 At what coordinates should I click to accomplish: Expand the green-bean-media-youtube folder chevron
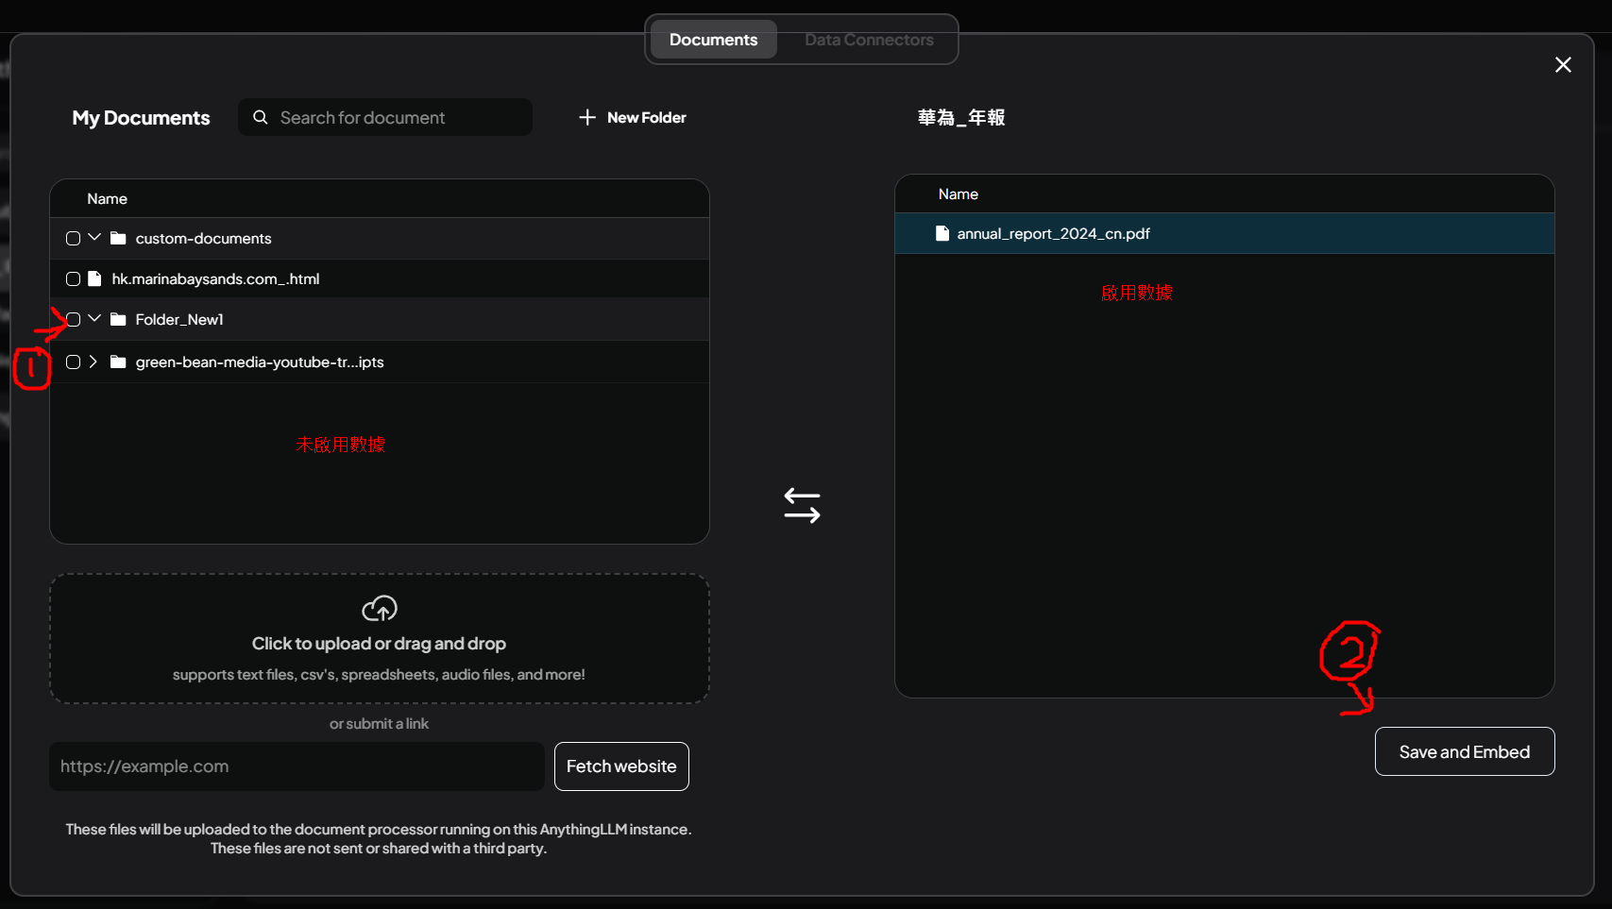[x=93, y=362]
